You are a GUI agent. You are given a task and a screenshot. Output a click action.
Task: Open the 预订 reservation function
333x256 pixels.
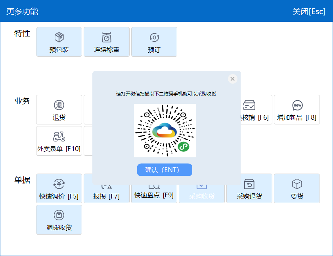tap(154, 42)
